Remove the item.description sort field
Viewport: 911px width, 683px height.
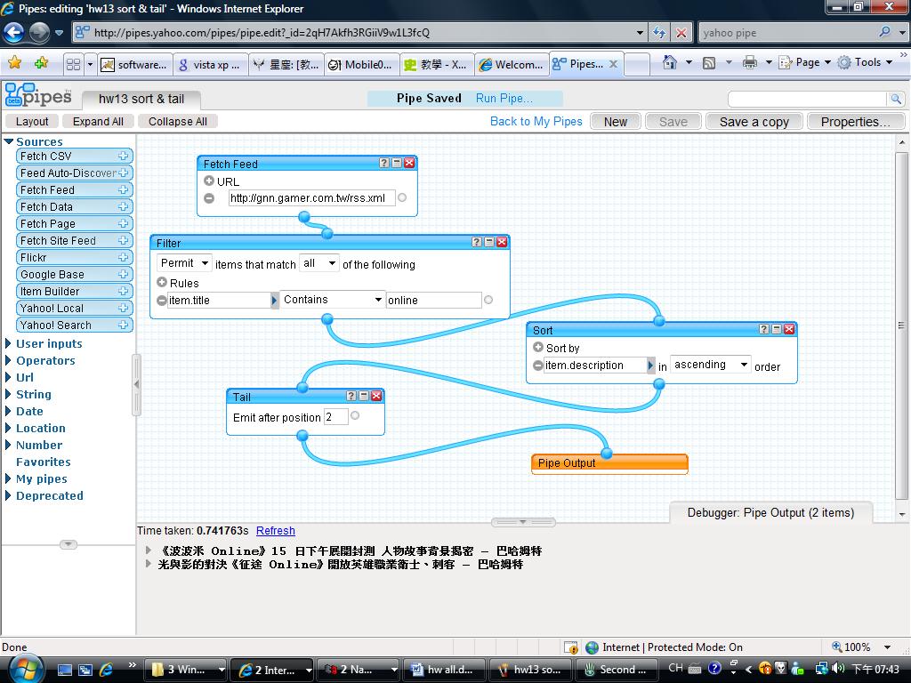point(538,366)
